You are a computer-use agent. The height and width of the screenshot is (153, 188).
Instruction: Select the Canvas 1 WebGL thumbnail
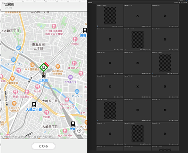tap(110, 16)
